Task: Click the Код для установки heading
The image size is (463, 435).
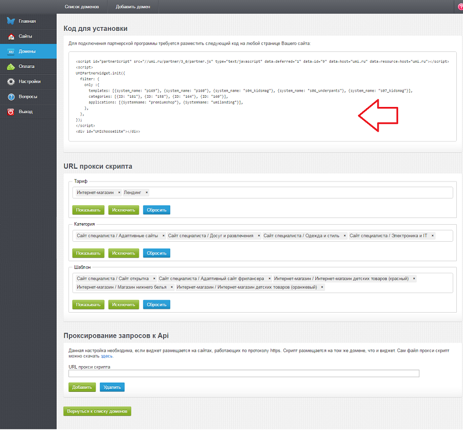Action: tap(95, 29)
